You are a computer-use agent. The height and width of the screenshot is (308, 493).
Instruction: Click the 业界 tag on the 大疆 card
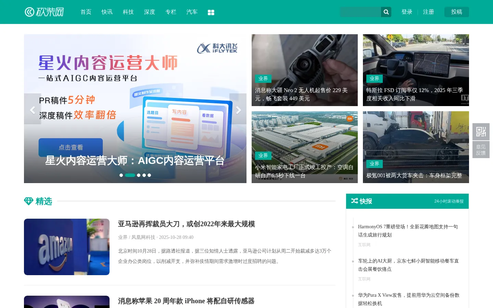coord(263,79)
